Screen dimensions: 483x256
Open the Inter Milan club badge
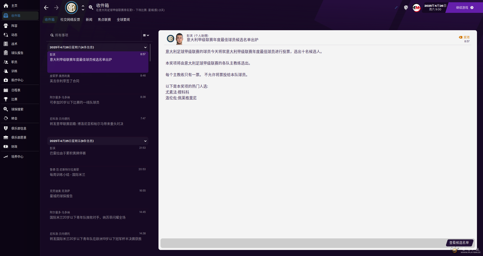tap(71, 8)
